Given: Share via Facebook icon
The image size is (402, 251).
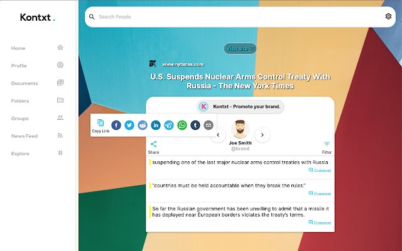Looking at the screenshot, I should pyautogui.click(x=116, y=125).
